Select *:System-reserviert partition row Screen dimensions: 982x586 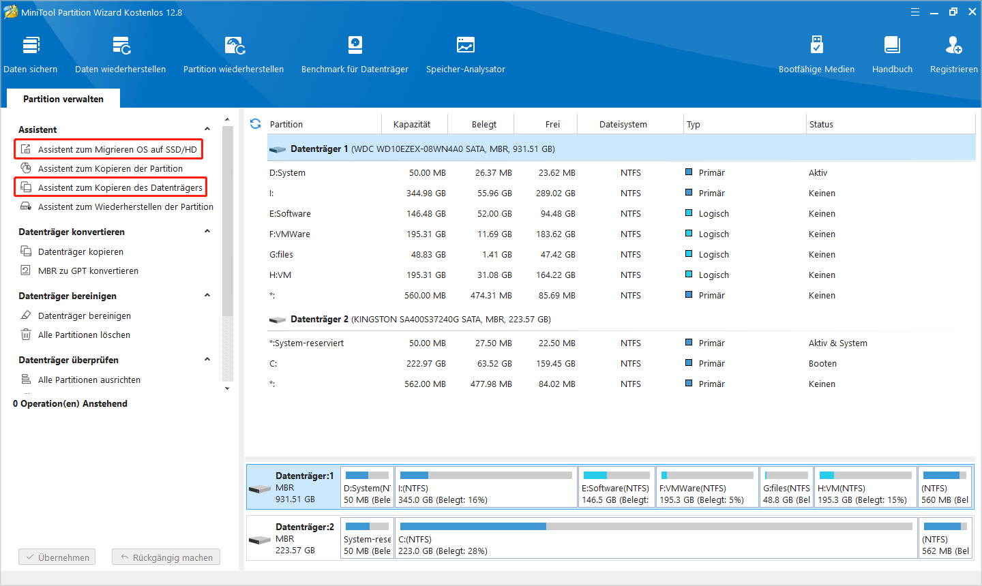coord(621,343)
